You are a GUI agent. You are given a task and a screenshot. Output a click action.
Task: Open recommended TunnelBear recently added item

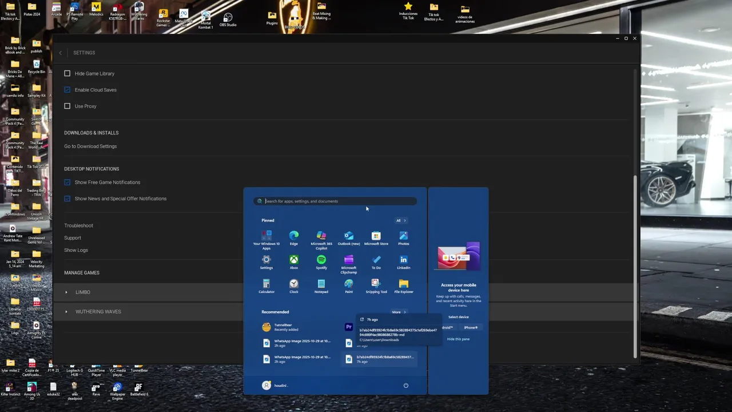[x=297, y=327]
